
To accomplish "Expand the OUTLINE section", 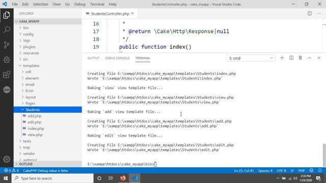I will 47,164.
